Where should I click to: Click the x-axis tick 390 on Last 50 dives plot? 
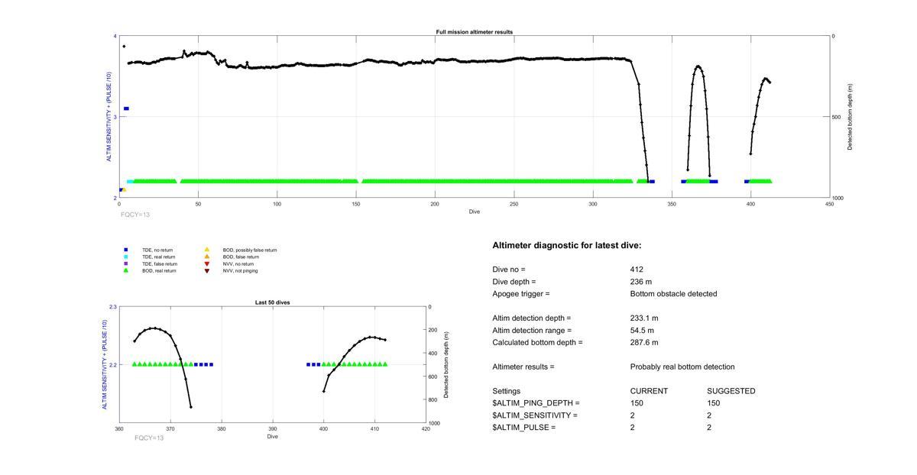[272, 429]
